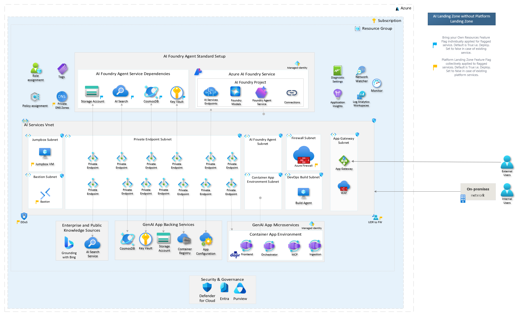Select the AI Landing Zone title banner
Screen dimensions: 517x316
point(462,19)
